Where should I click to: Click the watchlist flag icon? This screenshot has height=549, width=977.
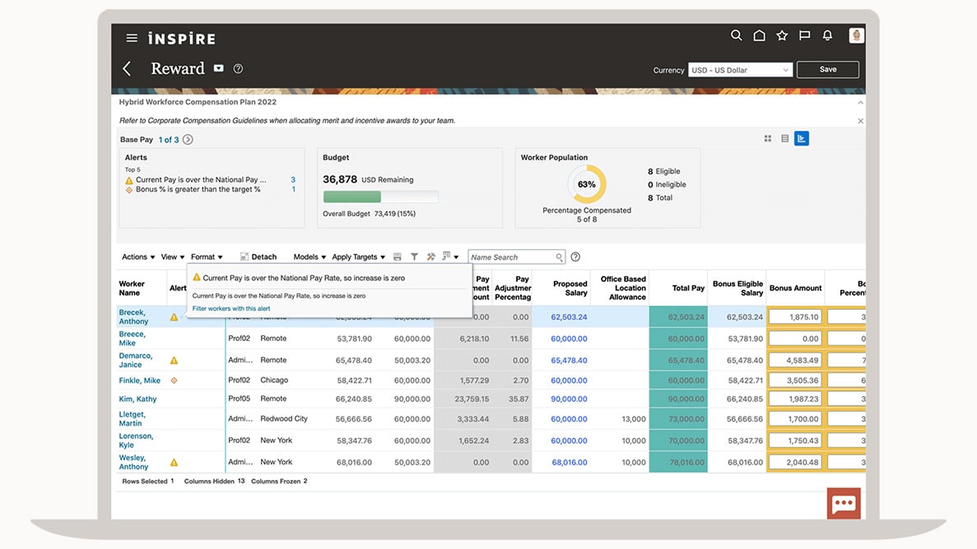point(804,35)
